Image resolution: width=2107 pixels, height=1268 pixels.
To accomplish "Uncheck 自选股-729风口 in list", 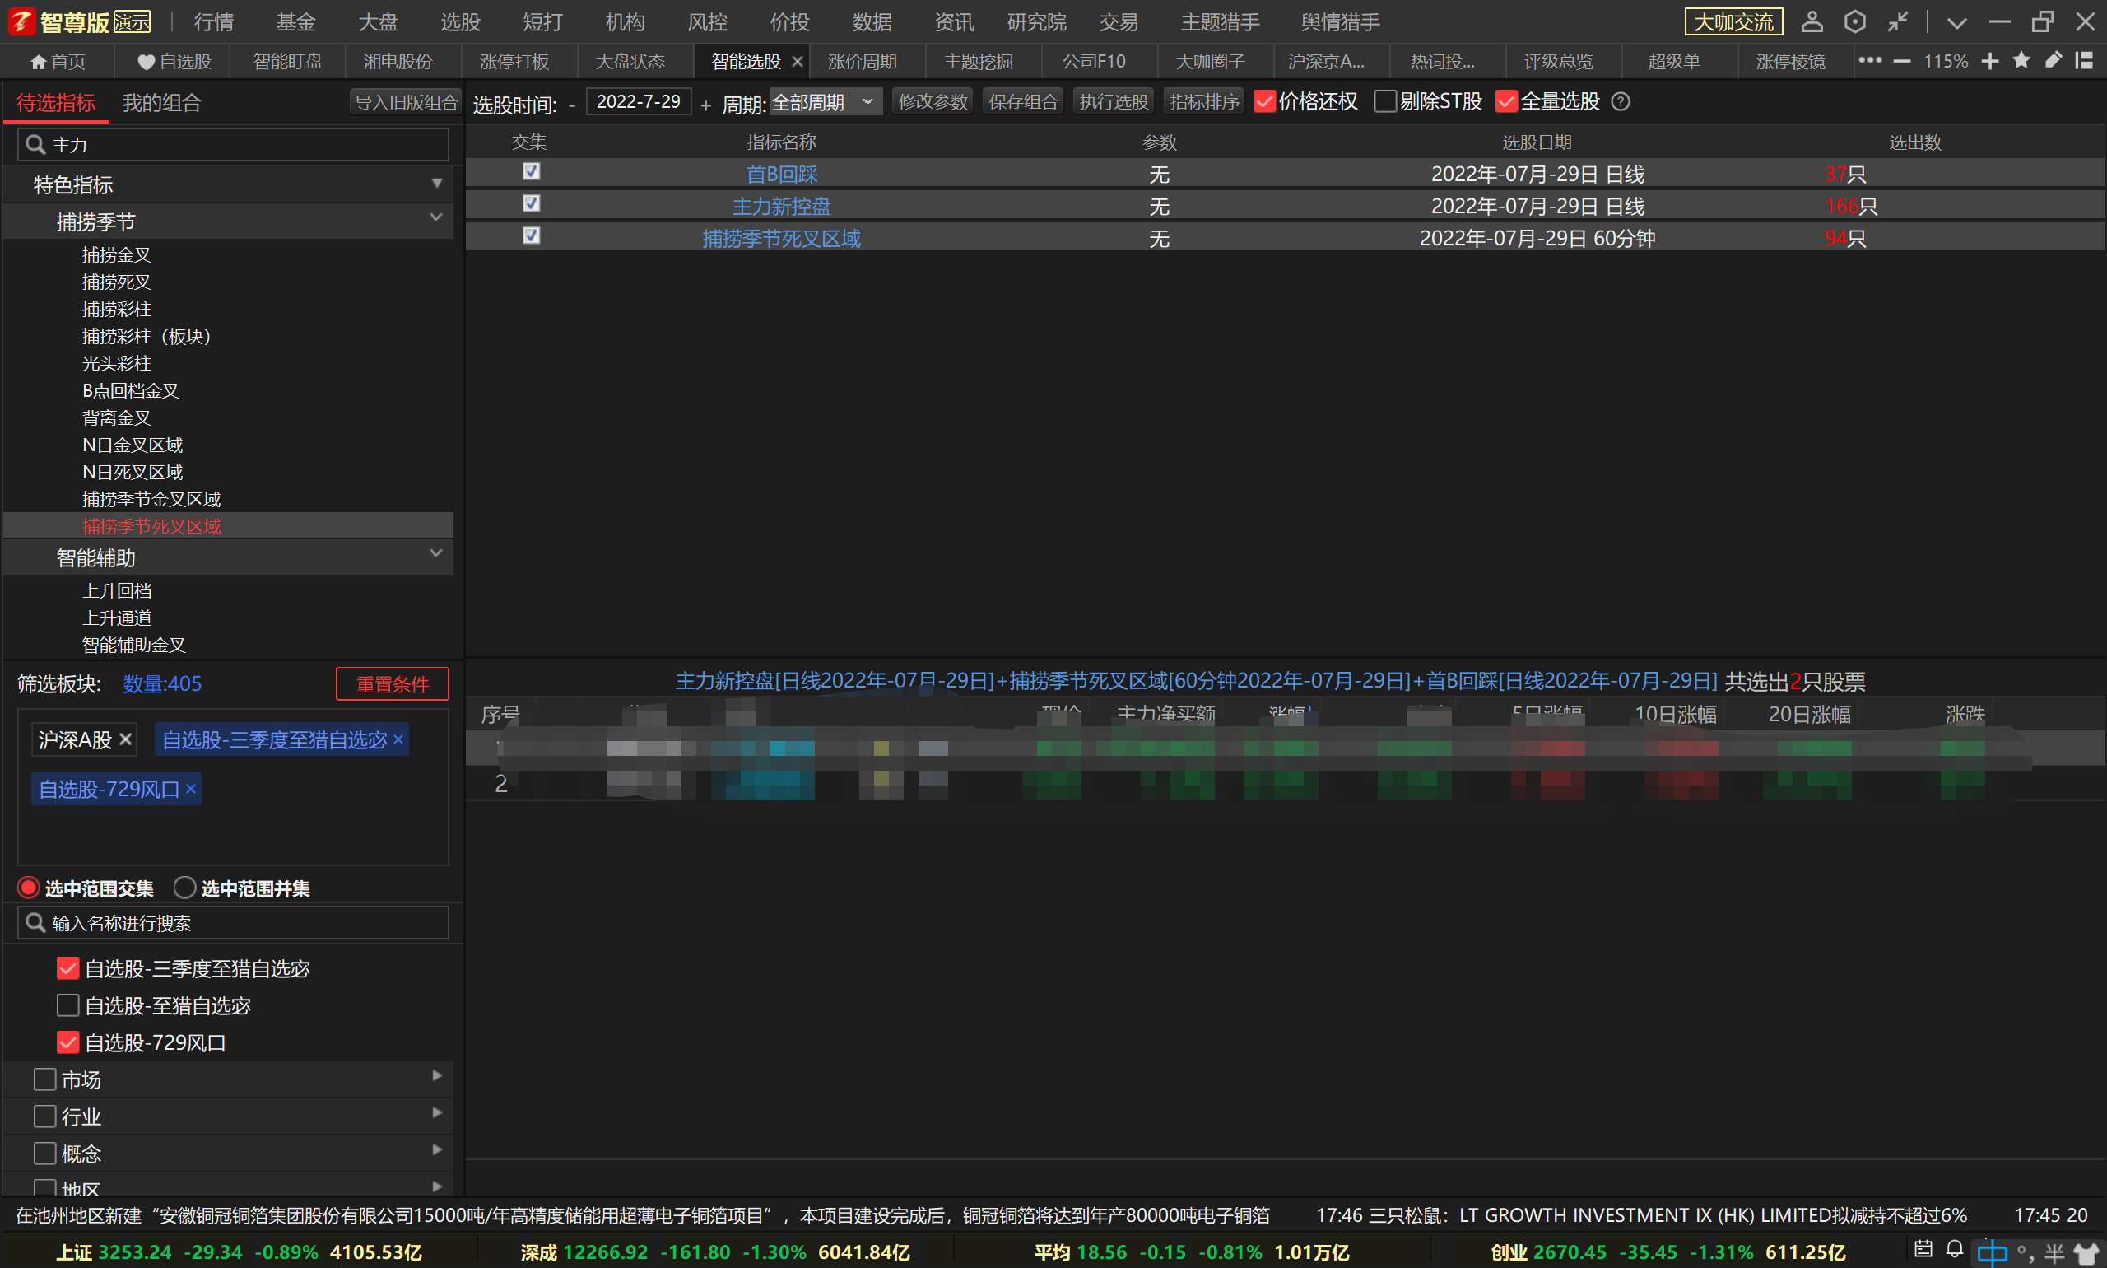I will point(67,1042).
